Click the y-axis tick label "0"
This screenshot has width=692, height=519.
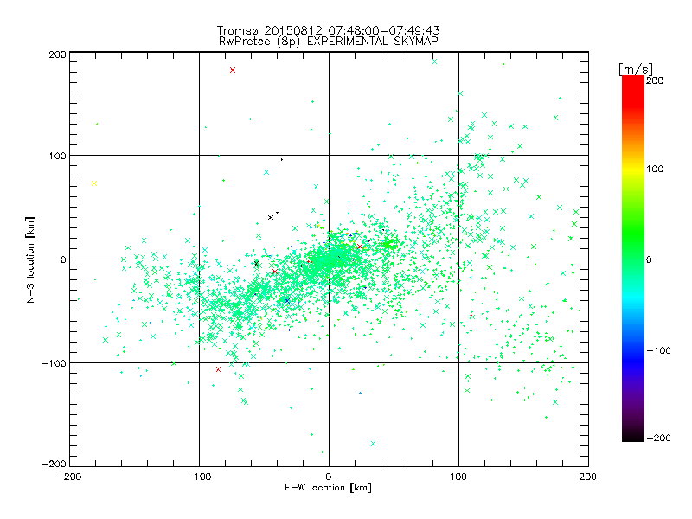[x=63, y=259]
